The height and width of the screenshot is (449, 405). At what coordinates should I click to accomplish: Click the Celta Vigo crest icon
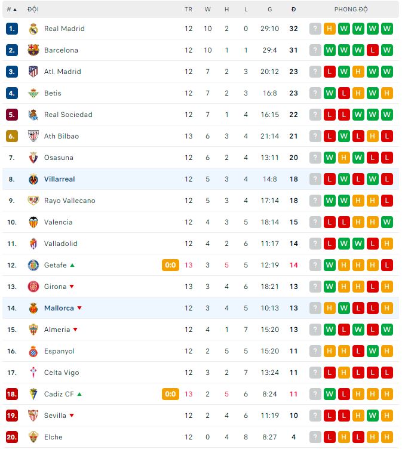point(33,373)
